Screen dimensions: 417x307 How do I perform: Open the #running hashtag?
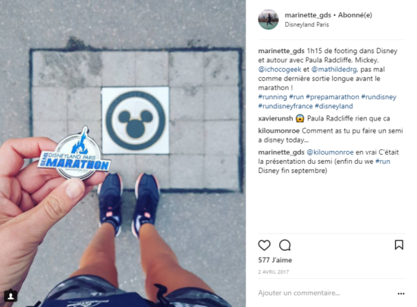tap(273, 97)
